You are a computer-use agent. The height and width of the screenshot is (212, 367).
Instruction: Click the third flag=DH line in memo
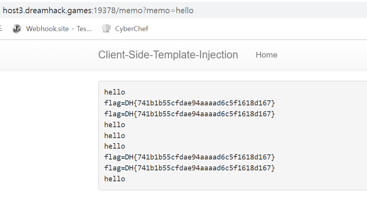(x=189, y=157)
